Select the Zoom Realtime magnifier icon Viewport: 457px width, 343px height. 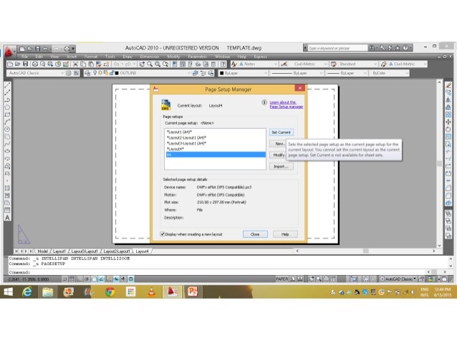[x=150, y=64]
